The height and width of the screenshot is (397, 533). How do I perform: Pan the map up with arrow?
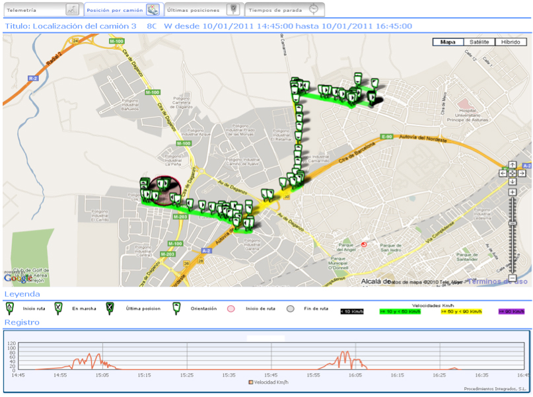click(x=513, y=165)
